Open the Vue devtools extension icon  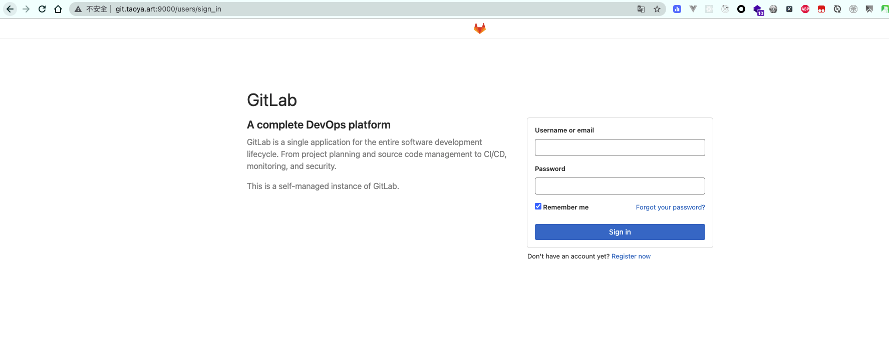(693, 9)
